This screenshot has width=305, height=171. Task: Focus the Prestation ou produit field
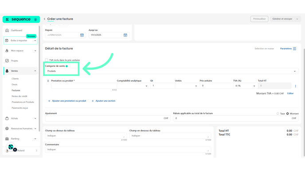point(84,86)
